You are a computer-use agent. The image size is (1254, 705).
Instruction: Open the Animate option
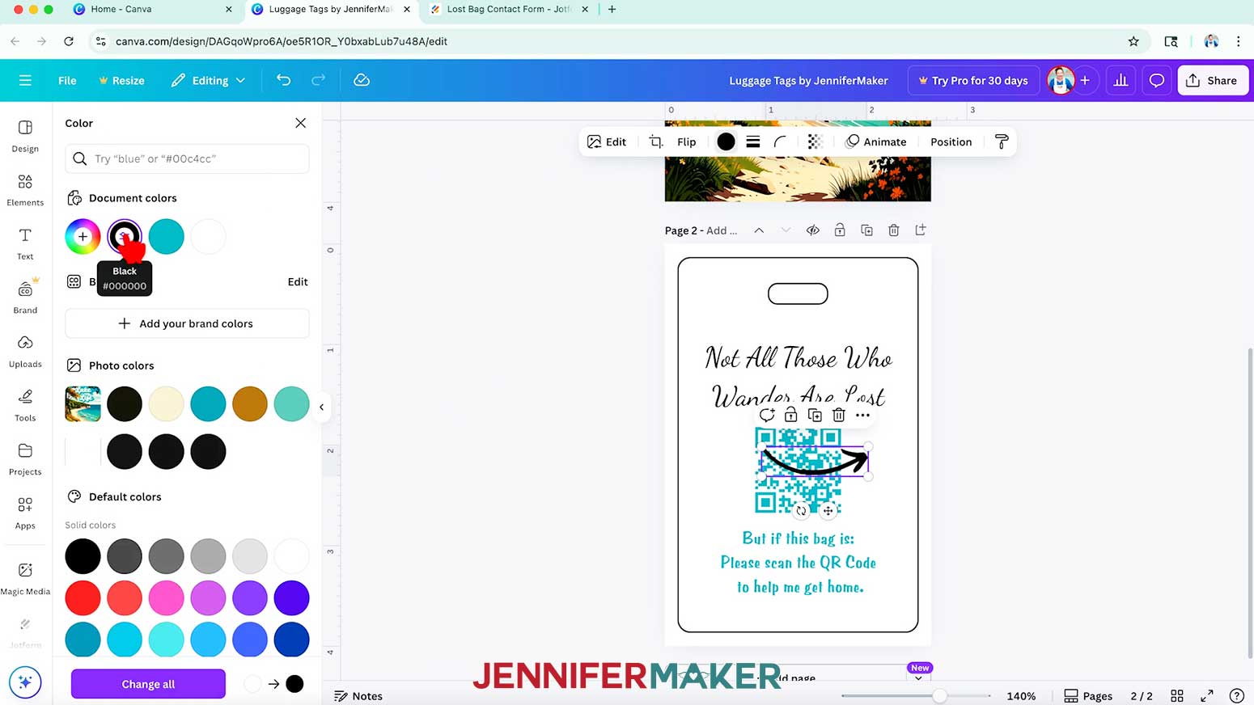876,141
